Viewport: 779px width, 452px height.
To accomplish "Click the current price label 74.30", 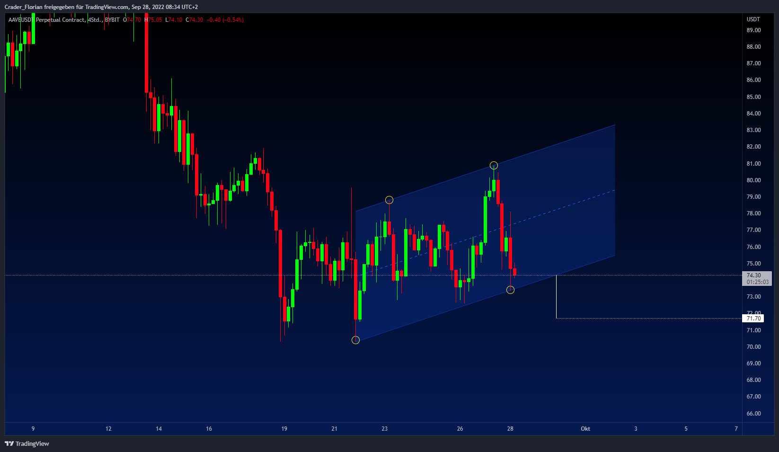I will (x=754, y=275).
